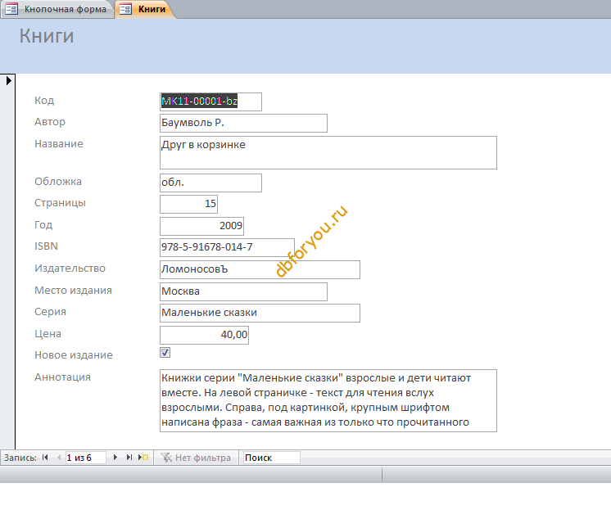This screenshot has width=611, height=510.
Task: Go to the first record
Action: (45, 458)
